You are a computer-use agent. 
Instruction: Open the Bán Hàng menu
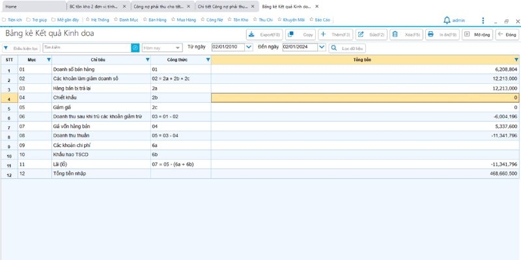(x=155, y=20)
